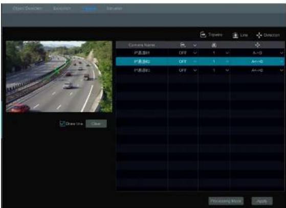Click the line number 1 in bottom row
Screen dimensions: 286x208
(x=214, y=70)
